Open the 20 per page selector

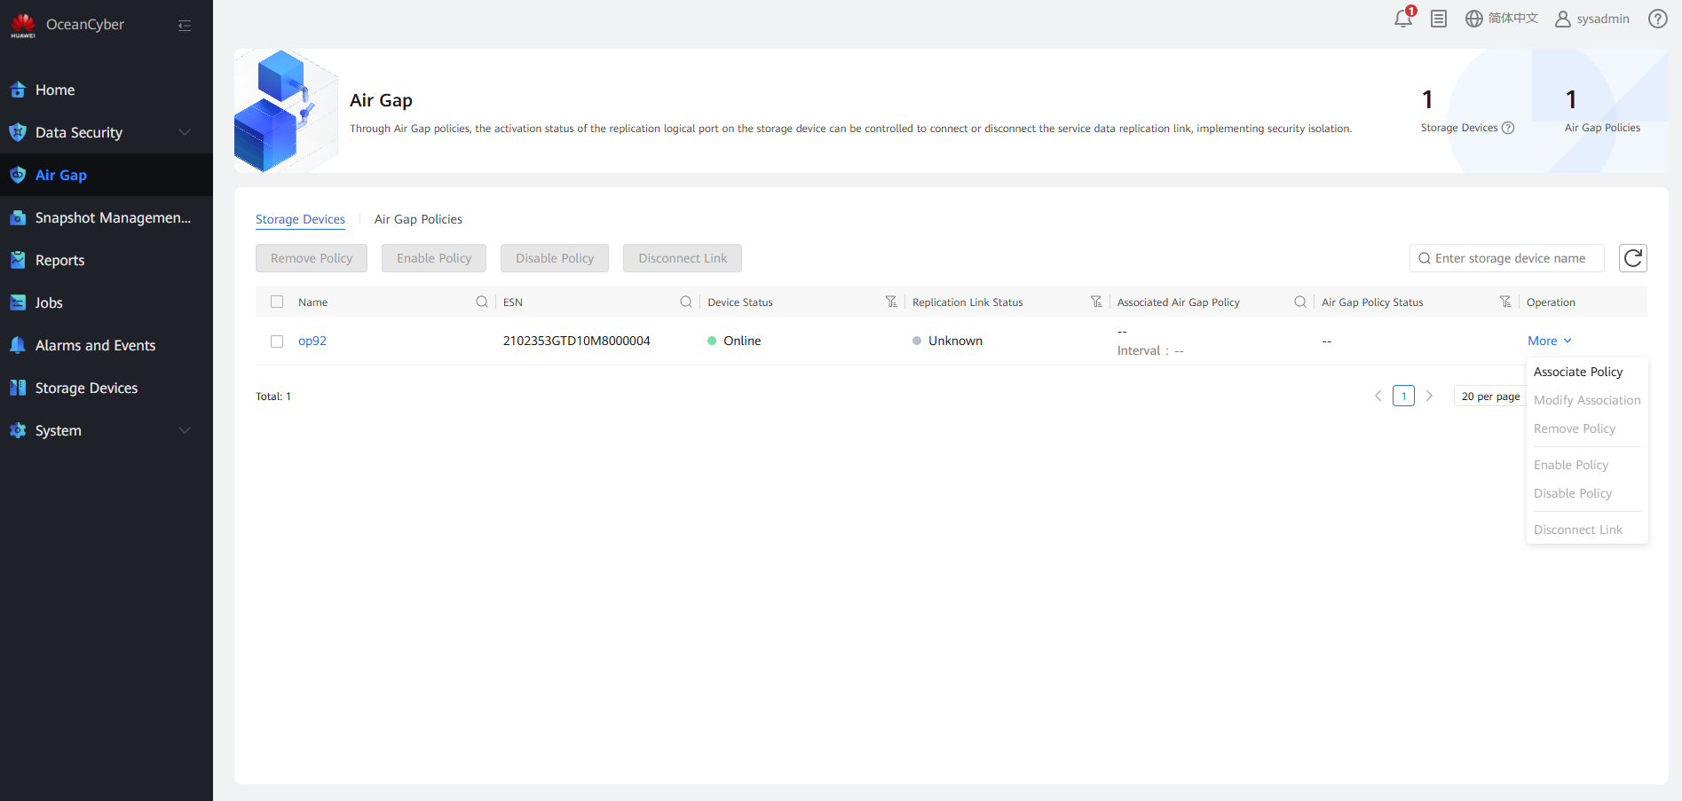[x=1490, y=397]
